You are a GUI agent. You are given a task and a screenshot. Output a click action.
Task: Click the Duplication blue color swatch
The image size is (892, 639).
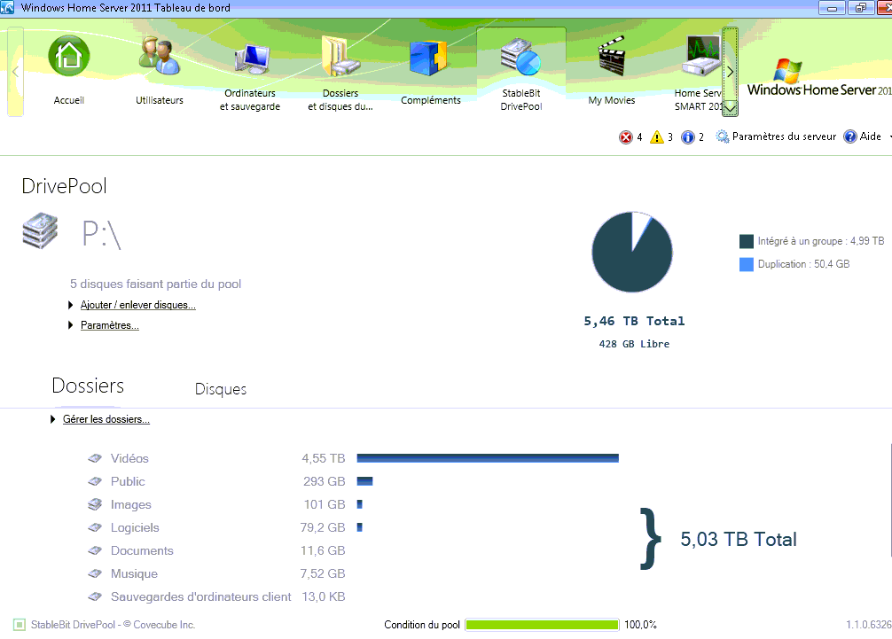747,264
